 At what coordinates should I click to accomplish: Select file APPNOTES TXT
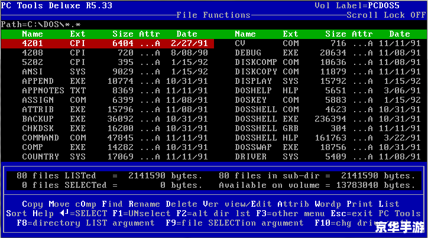tap(115, 90)
